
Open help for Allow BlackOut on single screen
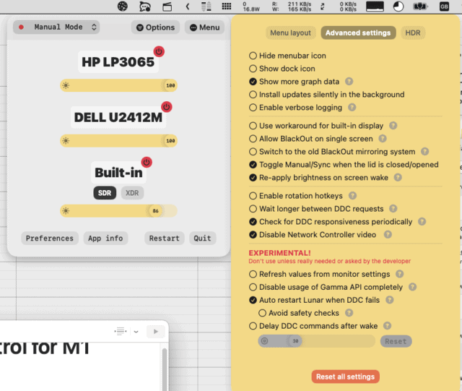[x=383, y=139]
